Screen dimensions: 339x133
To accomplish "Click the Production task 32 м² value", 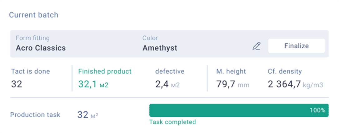I will point(87,115).
